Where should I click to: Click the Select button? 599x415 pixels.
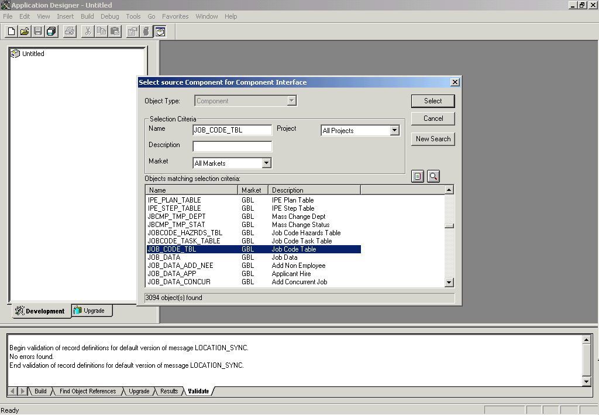(x=432, y=100)
